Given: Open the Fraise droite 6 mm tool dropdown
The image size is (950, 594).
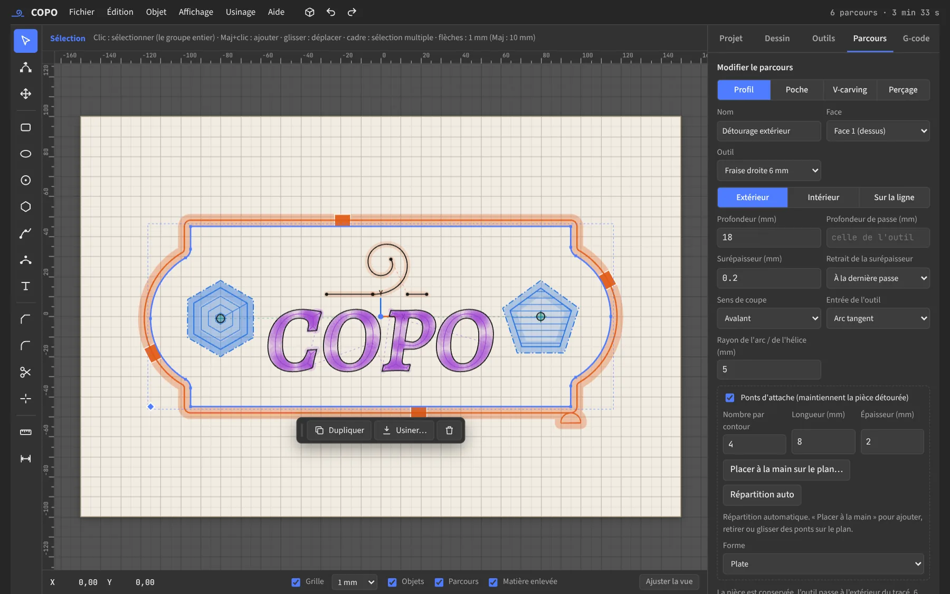Looking at the screenshot, I should click(769, 171).
